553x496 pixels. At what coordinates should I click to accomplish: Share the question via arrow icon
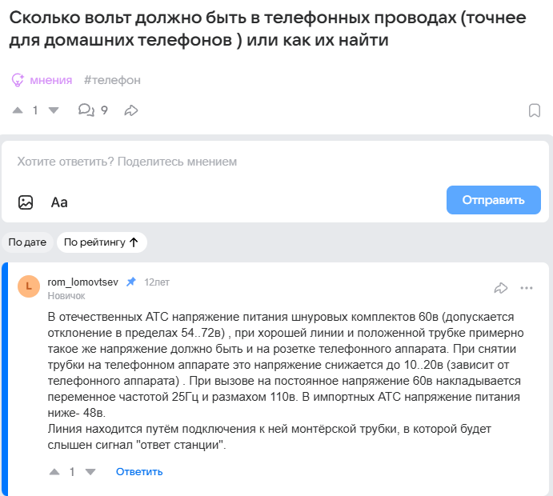point(132,110)
